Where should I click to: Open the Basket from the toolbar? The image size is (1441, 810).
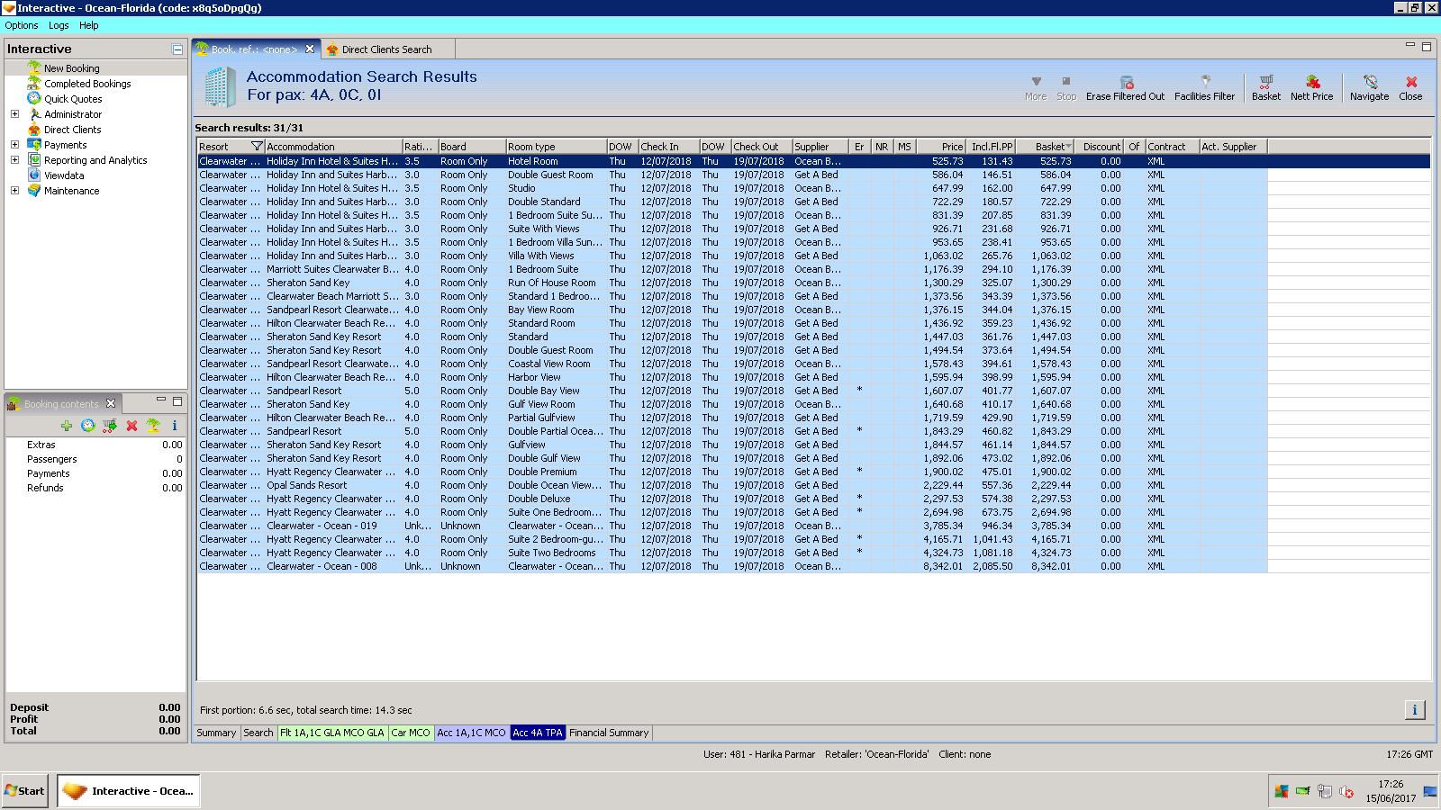pos(1265,82)
